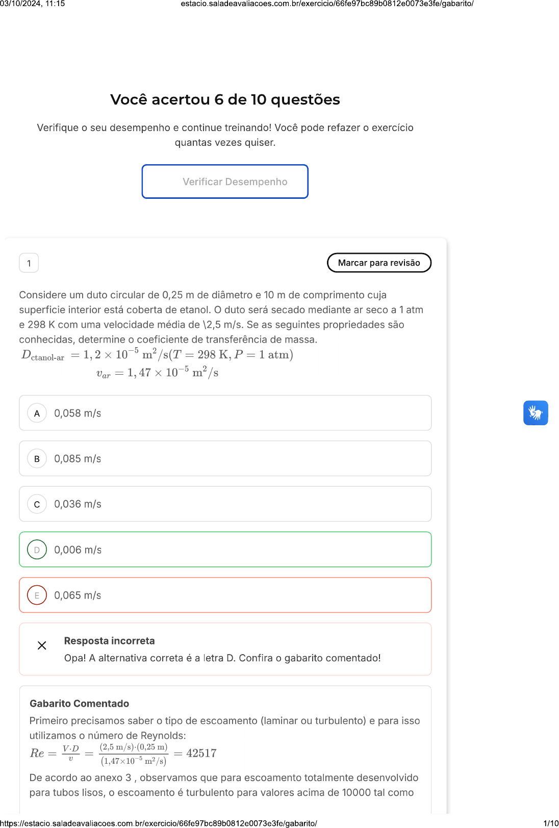Click the sign language accessibility icon
The height and width of the screenshot is (828, 559).
(536, 412)
